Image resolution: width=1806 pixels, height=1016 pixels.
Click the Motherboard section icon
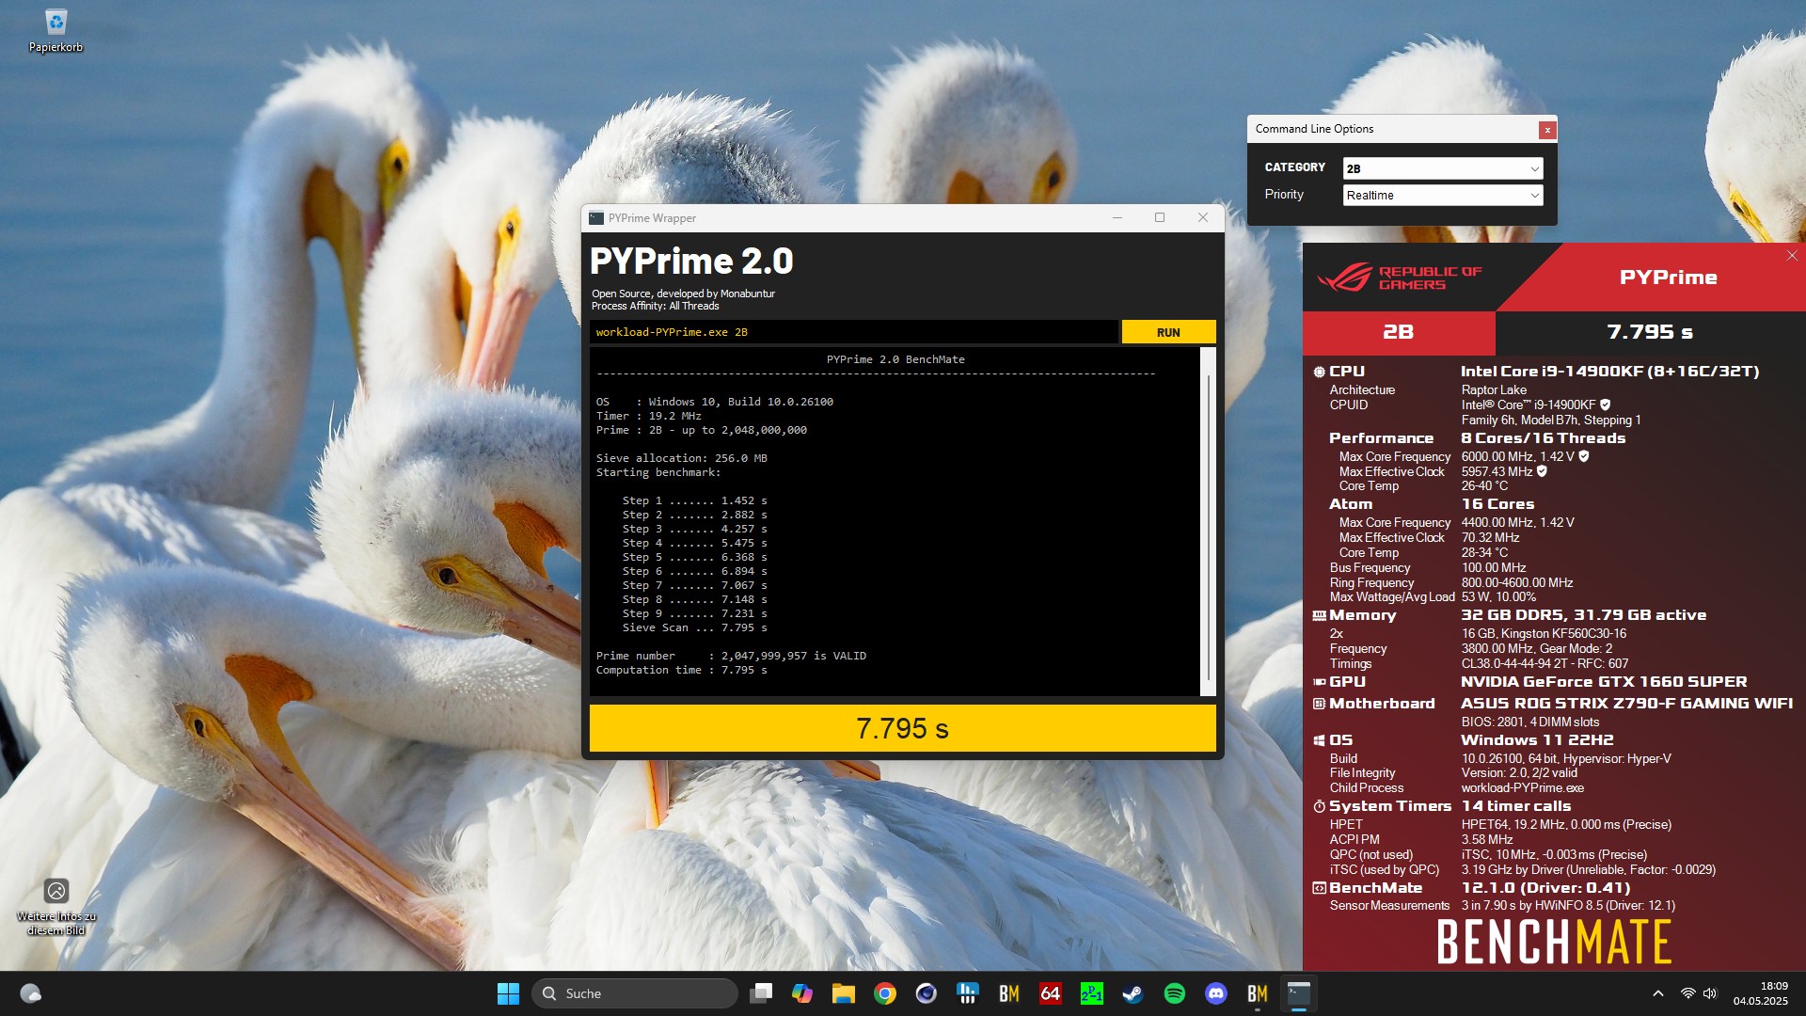[1319, 704]
